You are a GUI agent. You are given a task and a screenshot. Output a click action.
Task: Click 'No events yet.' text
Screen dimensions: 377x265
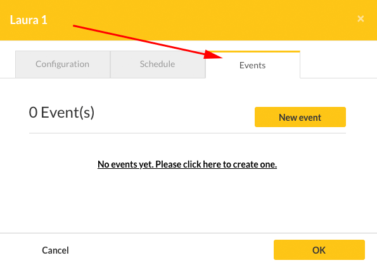pos(125,164)
